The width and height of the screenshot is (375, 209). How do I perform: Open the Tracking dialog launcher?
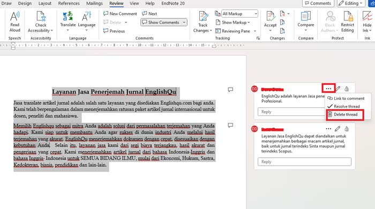tap(258, 38)
